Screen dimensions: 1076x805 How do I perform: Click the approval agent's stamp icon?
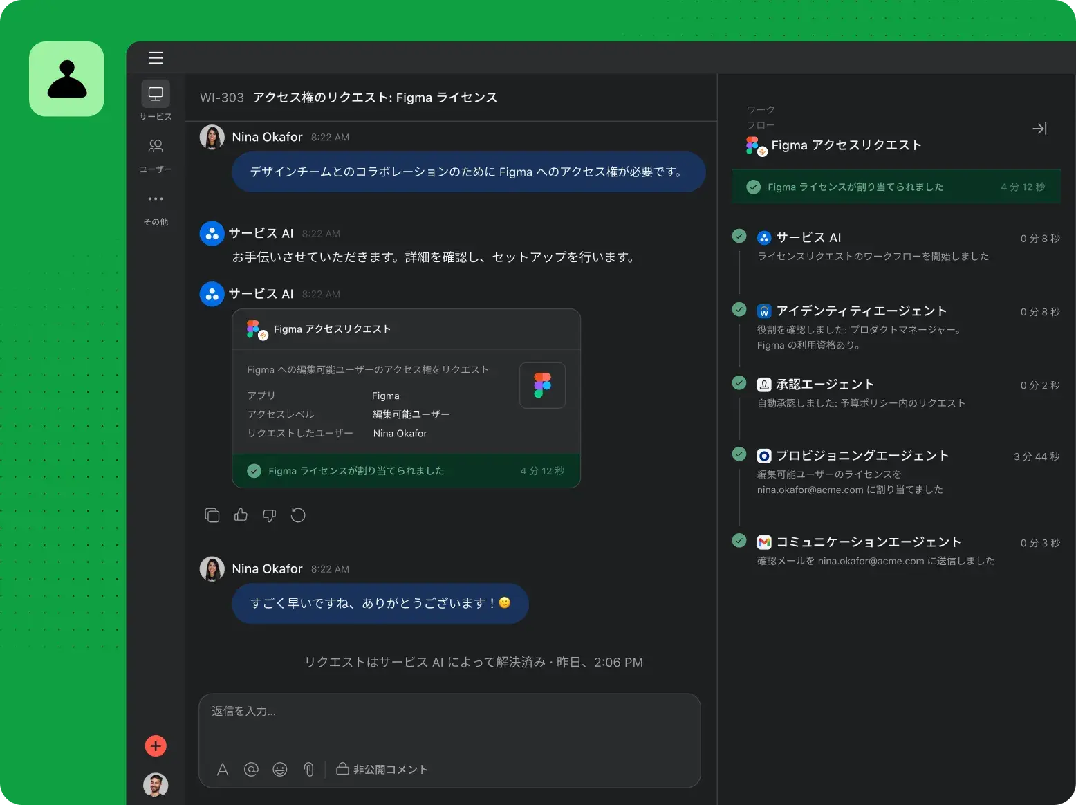764,385
